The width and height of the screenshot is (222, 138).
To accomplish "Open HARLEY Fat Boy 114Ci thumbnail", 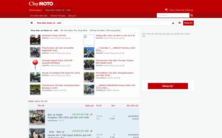I will [x=89, y=52].
